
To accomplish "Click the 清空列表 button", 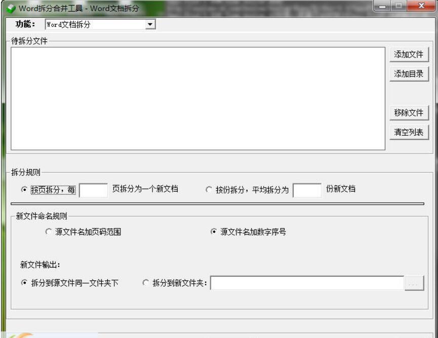I will click(409, 132).
